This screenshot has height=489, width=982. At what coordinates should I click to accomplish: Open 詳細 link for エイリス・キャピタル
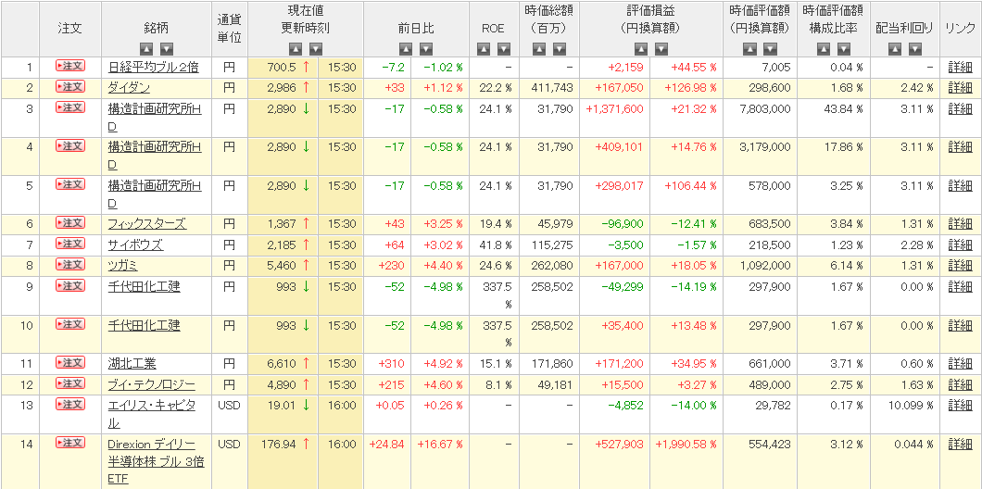click(960, 406)
